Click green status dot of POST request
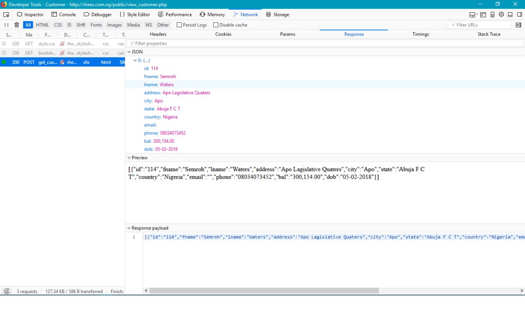The width and height of the screenshot is (525, 310). pos(4,62)
